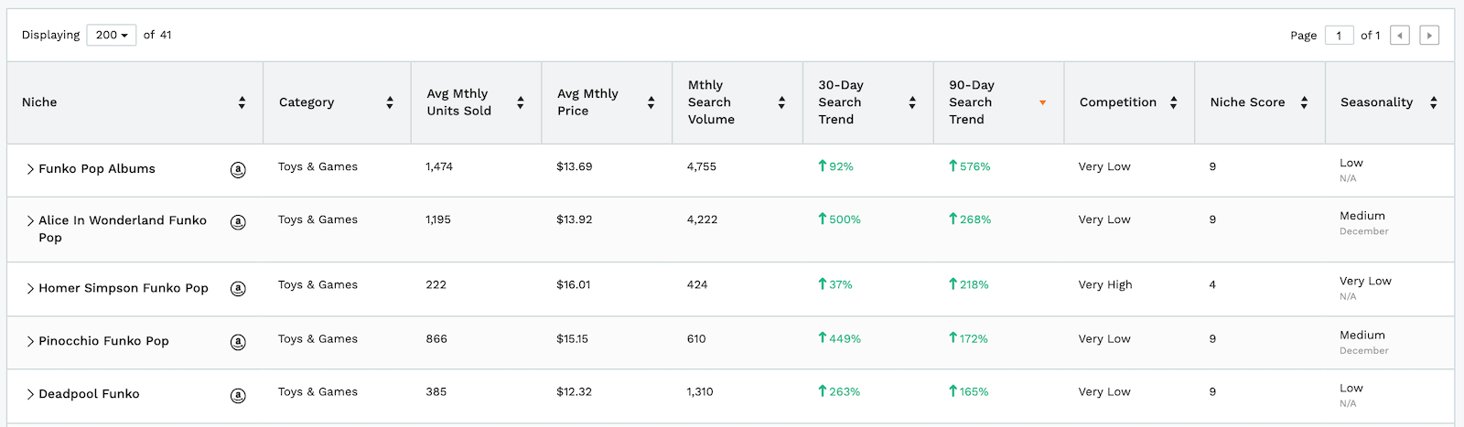Sort by 30-Day Search Trend arrows
The width and height of the screenshot is (1464, 427).
pyautogui.click(x=912, y=102)
